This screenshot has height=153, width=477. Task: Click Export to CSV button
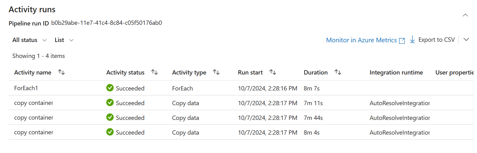click(x=436, y=40)
